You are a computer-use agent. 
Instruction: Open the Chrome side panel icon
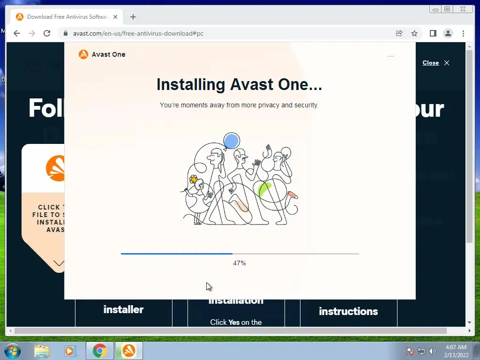click(433, 33)
